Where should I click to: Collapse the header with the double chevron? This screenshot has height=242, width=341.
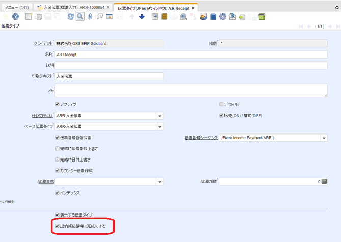(337, 8)
